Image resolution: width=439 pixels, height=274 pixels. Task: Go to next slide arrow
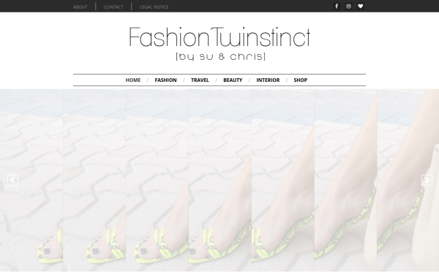pos(427,180)
